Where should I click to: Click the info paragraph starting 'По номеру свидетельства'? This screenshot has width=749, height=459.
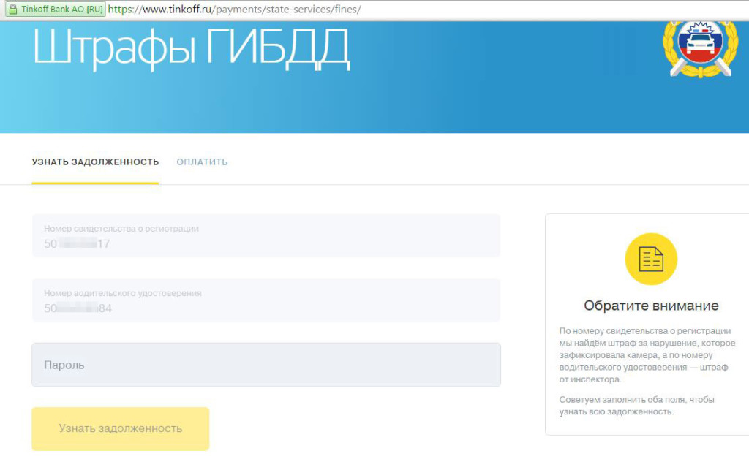click(644, 355)
